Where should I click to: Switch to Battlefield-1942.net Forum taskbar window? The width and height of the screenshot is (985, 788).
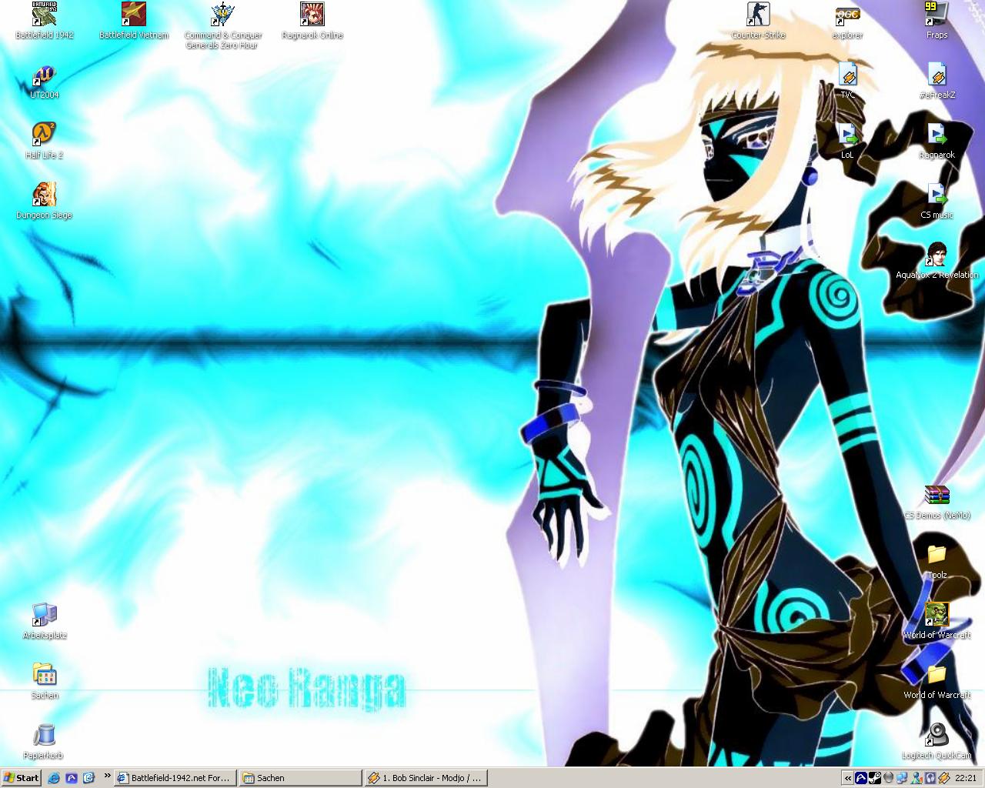(x=175, y=778)
